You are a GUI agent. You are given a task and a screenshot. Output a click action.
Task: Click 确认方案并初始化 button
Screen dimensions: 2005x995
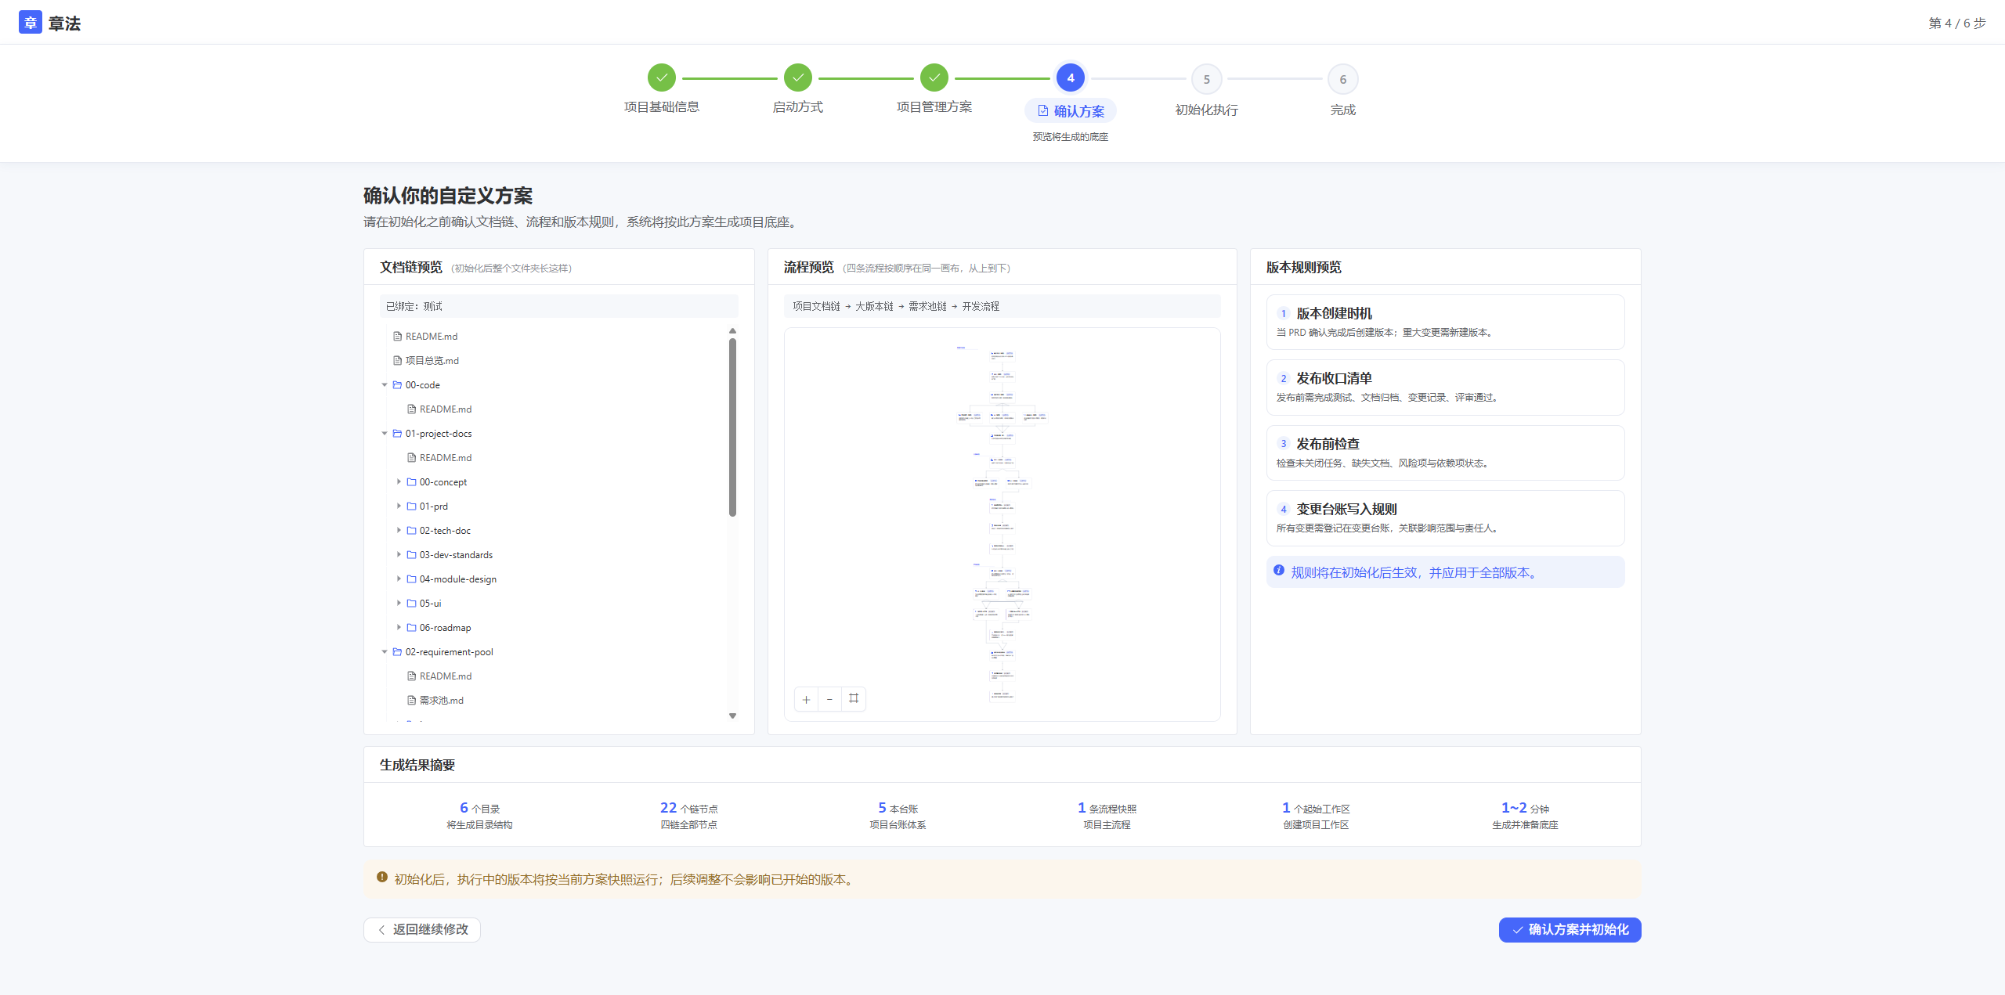coord(1570,929)
